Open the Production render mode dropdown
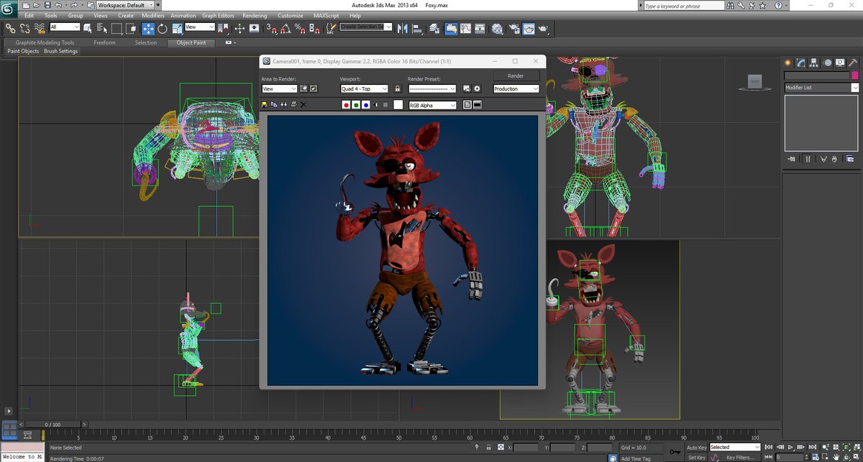Image resolution: width=863 pixels, height=462 pixels. (x=516, y=89)
